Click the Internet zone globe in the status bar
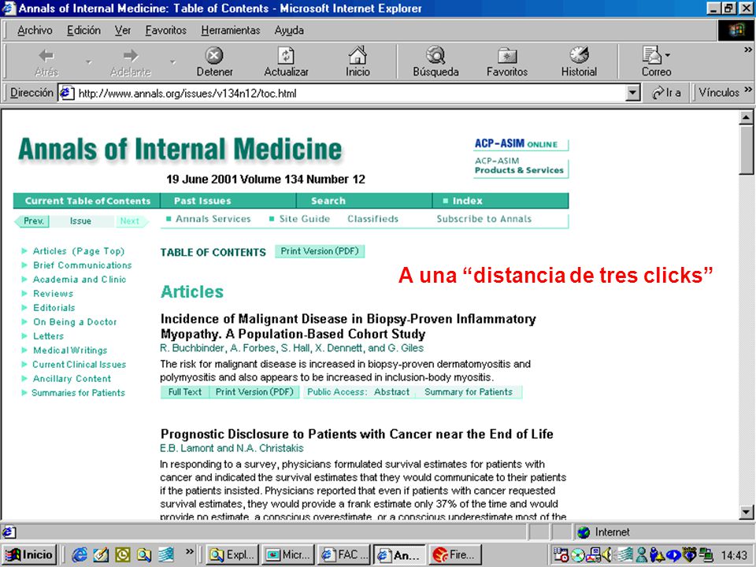Viewport: 756px width, 567px height. (584, 532)
